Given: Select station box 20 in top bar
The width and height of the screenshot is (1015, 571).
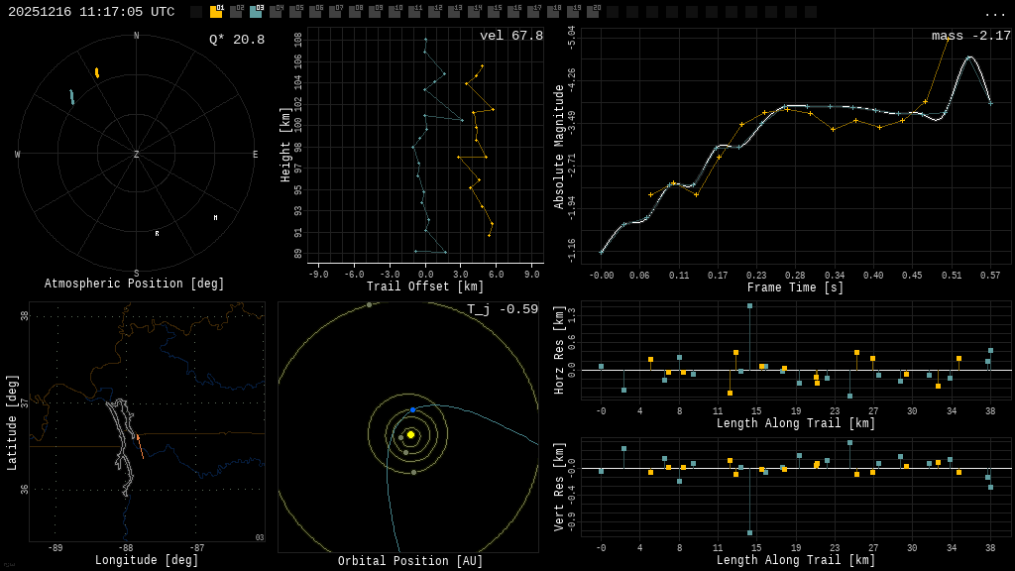Looking at the screenshot, I should coord(593,12).
